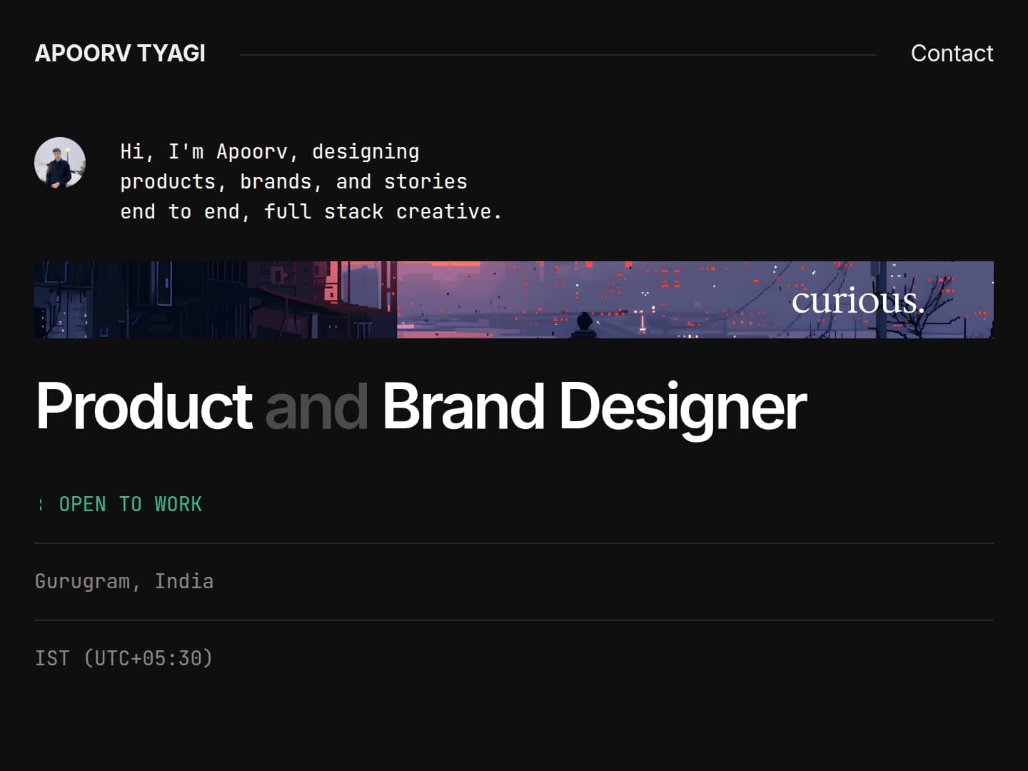1028x771 pixels.
Task: Click the "curious." text on the banner
Action: click(857, 301)
